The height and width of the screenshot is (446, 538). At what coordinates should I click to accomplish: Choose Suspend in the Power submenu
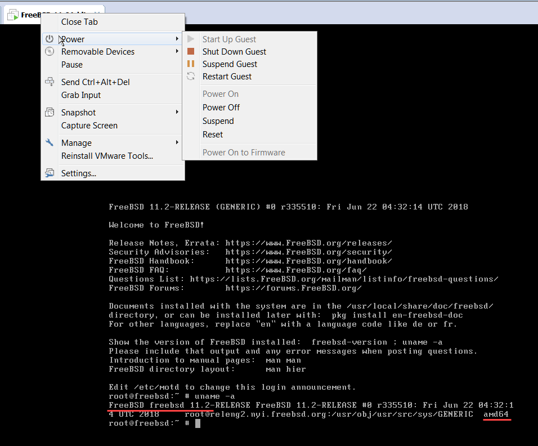click(218, 121)
